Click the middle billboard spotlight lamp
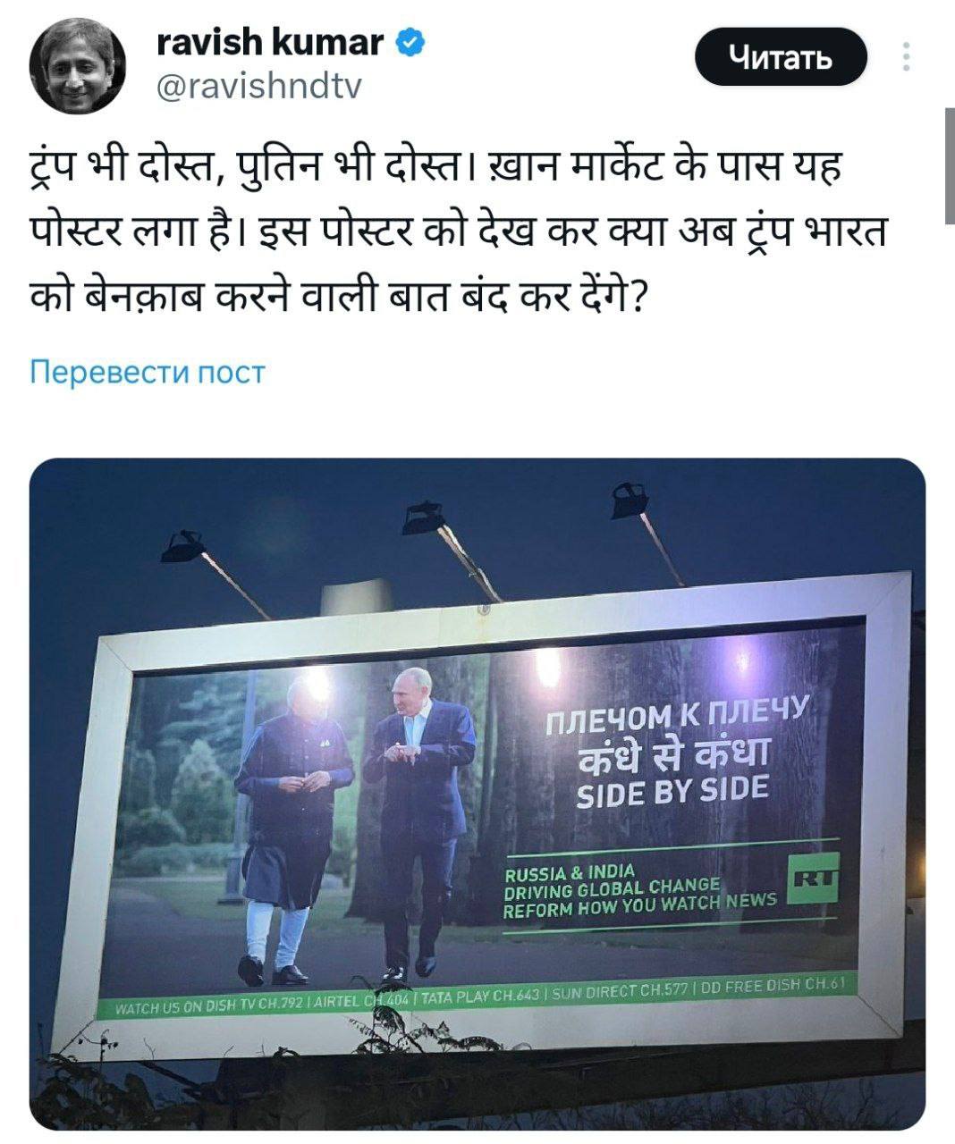The image size is (955, 1144). click(424, 517)
